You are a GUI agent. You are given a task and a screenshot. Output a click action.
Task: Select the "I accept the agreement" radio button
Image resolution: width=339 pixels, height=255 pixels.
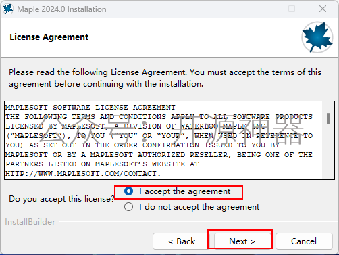[129, 191]
